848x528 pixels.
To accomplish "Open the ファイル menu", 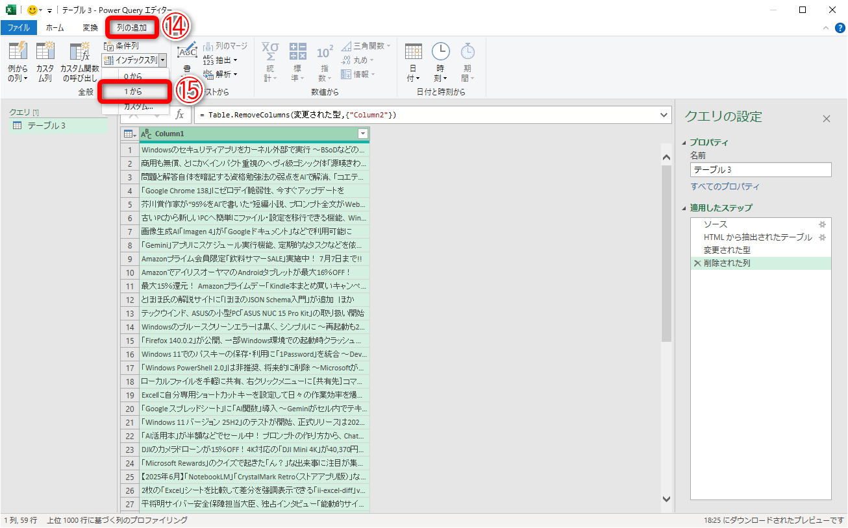I will [20, 27].
